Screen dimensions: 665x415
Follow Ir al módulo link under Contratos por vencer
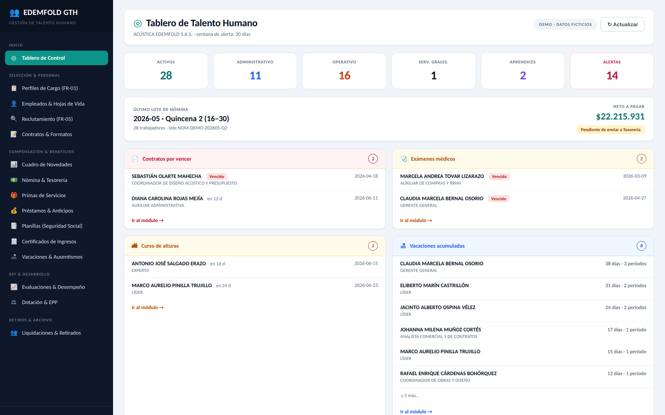tap(148, 220)
